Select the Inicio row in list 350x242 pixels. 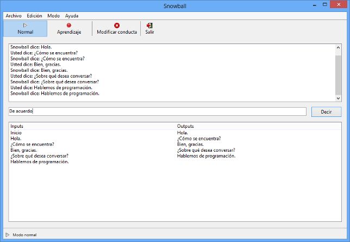click(x=16, y=133)
